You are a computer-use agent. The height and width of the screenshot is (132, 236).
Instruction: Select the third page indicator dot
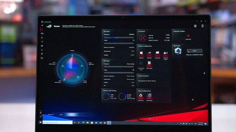[x=156, y=119]
